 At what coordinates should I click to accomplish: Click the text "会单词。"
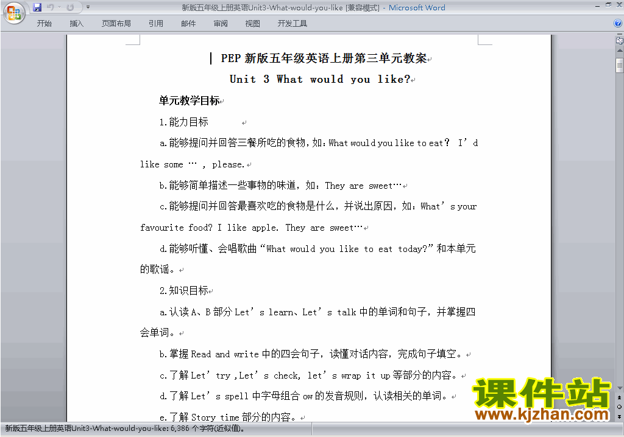point(157,333)
